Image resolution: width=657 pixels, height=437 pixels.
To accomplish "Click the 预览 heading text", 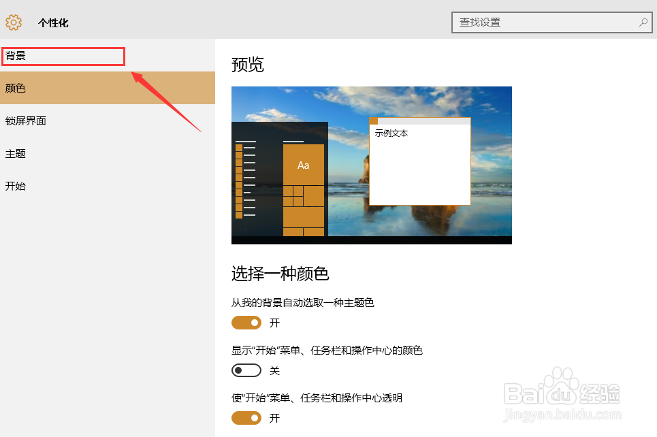I will pyautogui.click(x=245, y=65).
